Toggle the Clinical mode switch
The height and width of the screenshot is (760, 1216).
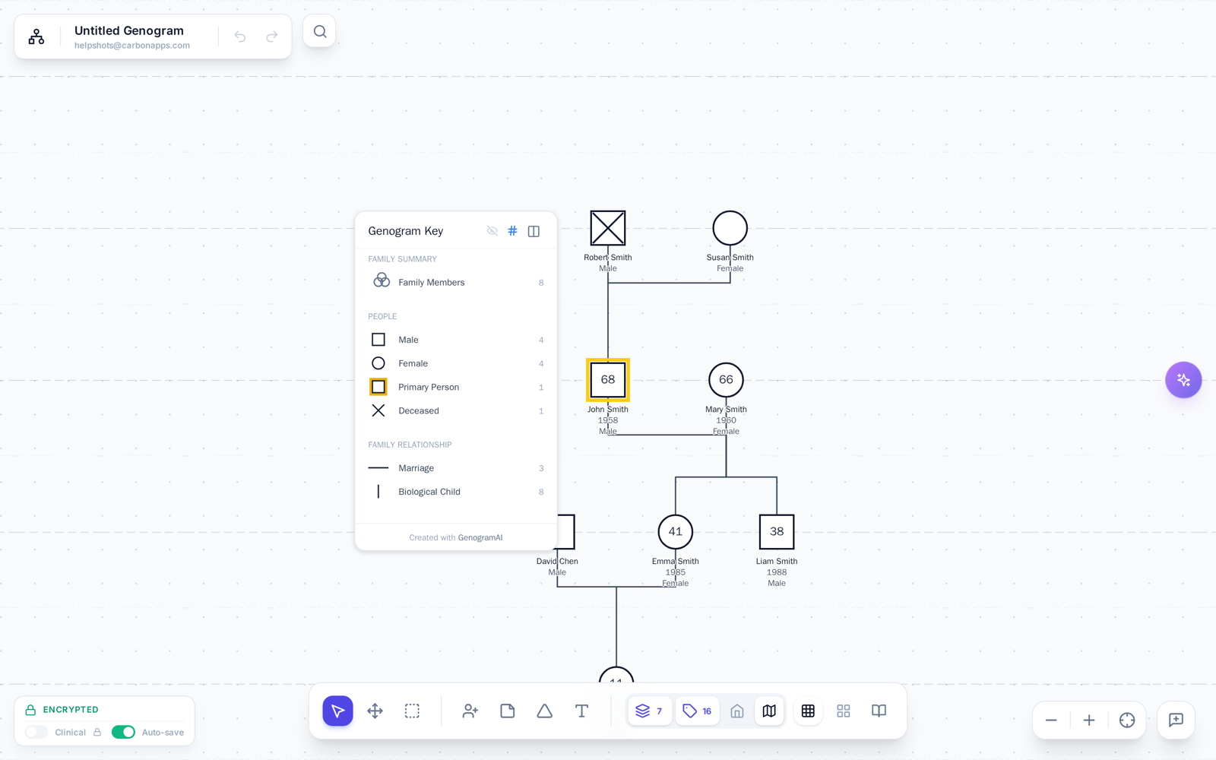pos(36,732)
